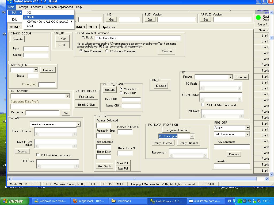274x205 pixels.
Task: Open the SBSDY_LCK dropdown
Action: click(36, 70)
